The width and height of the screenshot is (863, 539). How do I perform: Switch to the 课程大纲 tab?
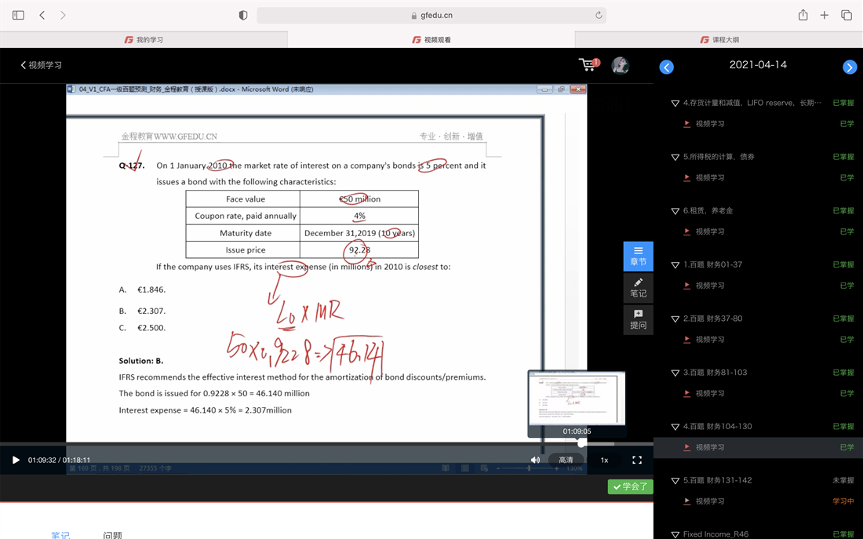pos(719,40)
